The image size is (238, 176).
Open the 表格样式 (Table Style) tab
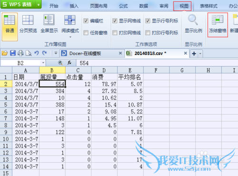pyautogui.click(x=208, y=6)
